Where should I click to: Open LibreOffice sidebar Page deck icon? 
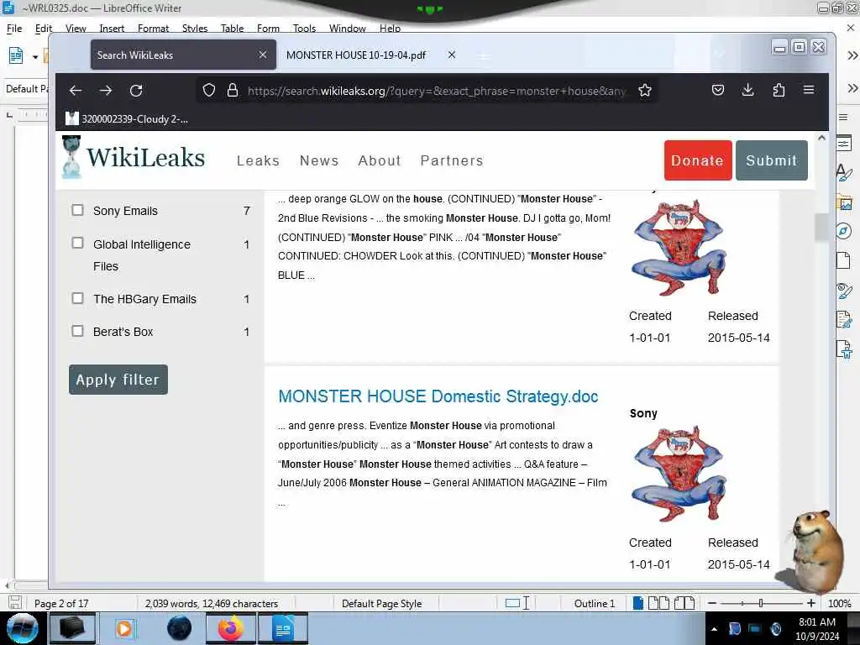[x=843, y=260]
